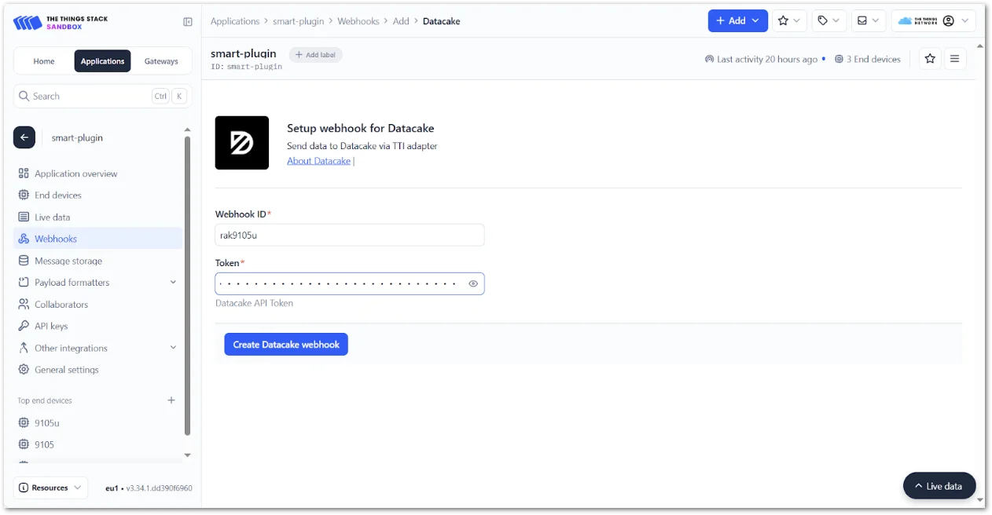
Task: Click Add label button
Action: (316, 55)
